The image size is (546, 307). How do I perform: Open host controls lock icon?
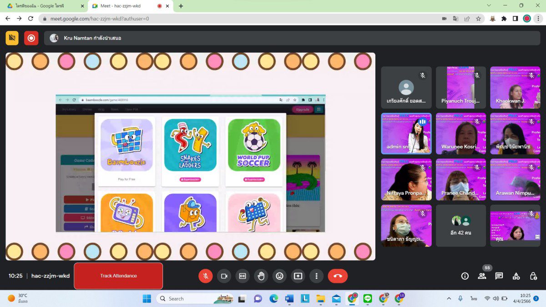(x=533, y=276)
